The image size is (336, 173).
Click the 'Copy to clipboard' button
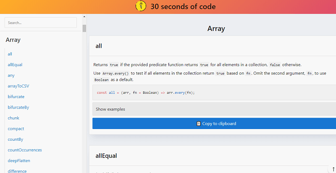point(214,124)
